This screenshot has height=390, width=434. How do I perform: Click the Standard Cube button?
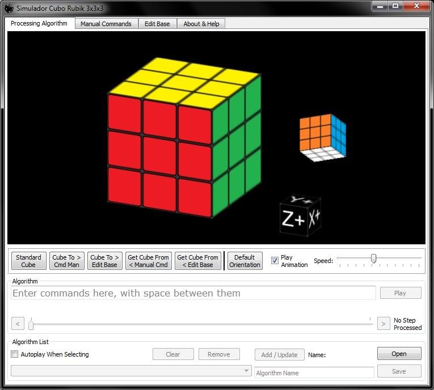pyautogui.click(x=28, y=261)
